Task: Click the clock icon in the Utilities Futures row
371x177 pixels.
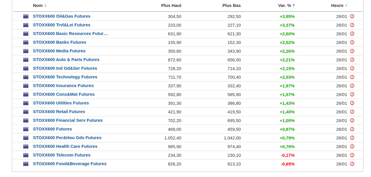Action: (352, 103)
